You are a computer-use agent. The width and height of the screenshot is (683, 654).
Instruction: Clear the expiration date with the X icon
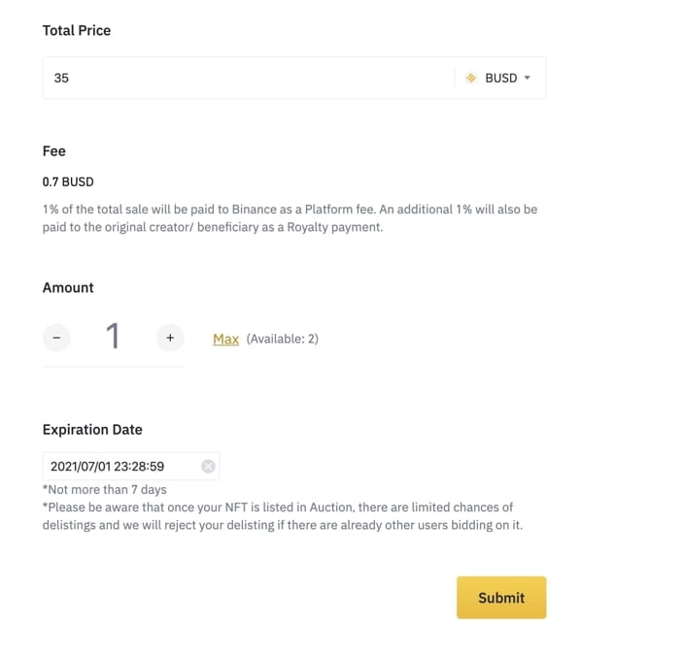click(208, 467)
